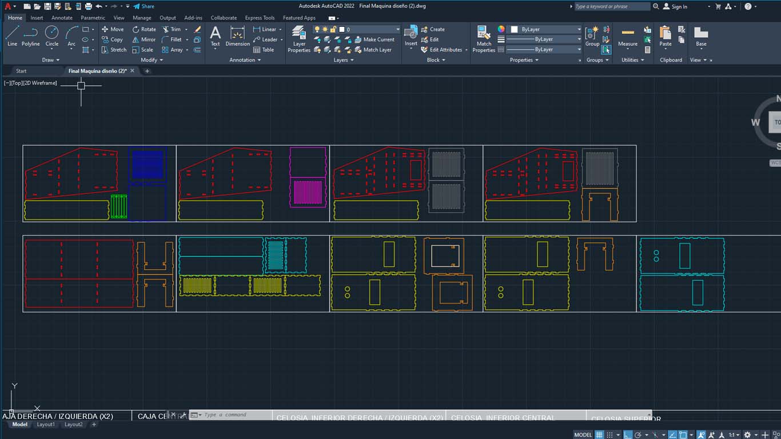
Task: Toggle polar tracking in status bar
Action: pyautogui.click(x=639, y=435)
